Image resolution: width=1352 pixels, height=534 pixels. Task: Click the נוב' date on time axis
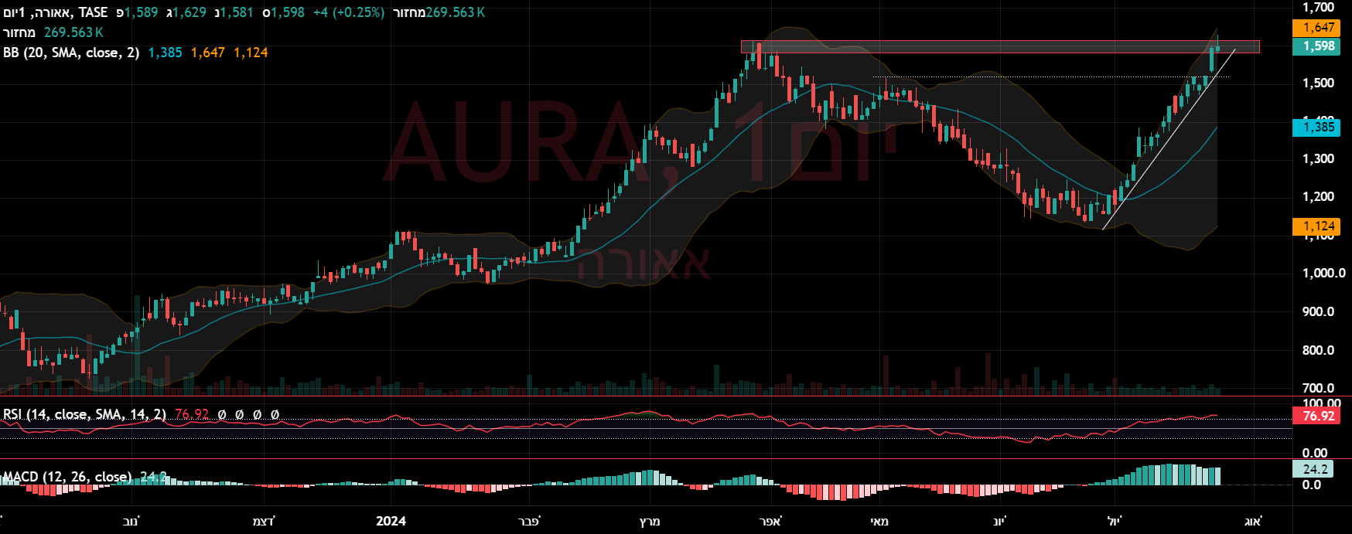(131, 522)
